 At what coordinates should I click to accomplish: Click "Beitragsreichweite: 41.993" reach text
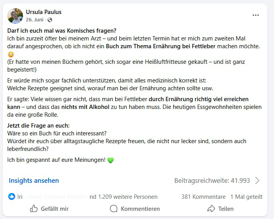212,180
